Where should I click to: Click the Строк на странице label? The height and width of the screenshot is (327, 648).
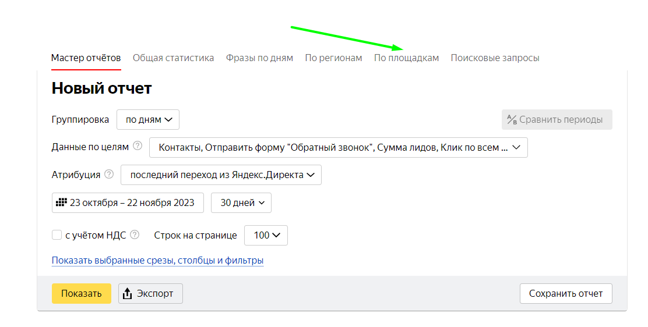coord(195,235)
